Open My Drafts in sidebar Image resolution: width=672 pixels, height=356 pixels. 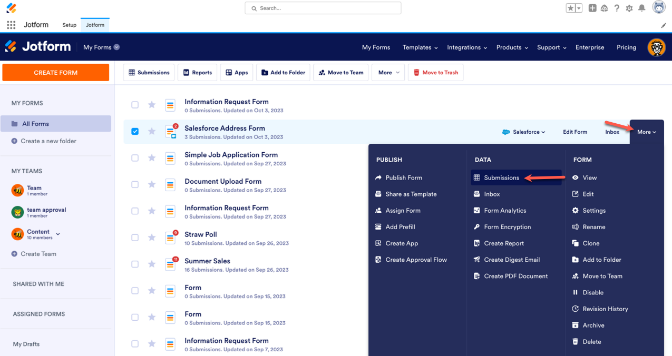pos(26,344)
